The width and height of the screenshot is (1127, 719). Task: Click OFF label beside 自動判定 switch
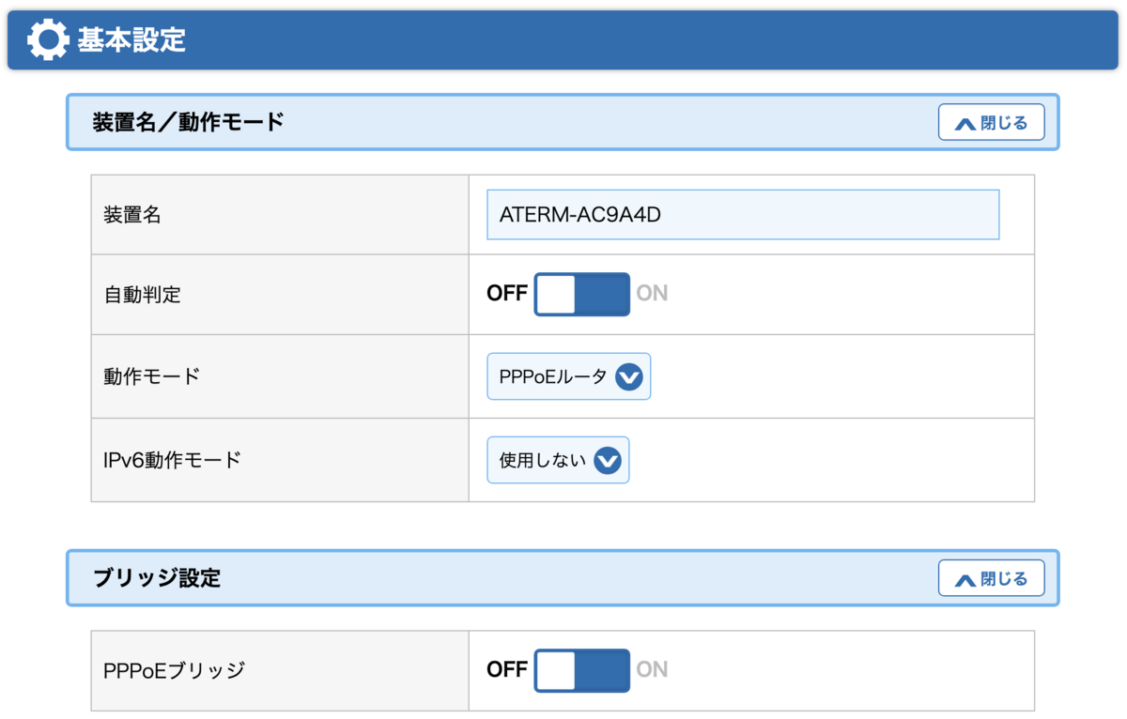click(x=506, y=294)
